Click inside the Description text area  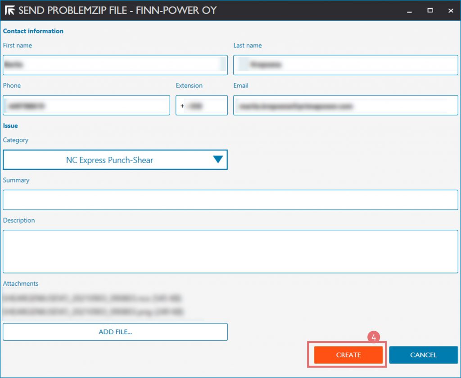click(230, 251)
